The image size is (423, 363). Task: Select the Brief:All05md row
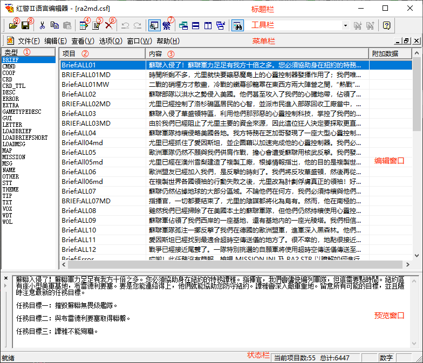click(x=236, y=162)
